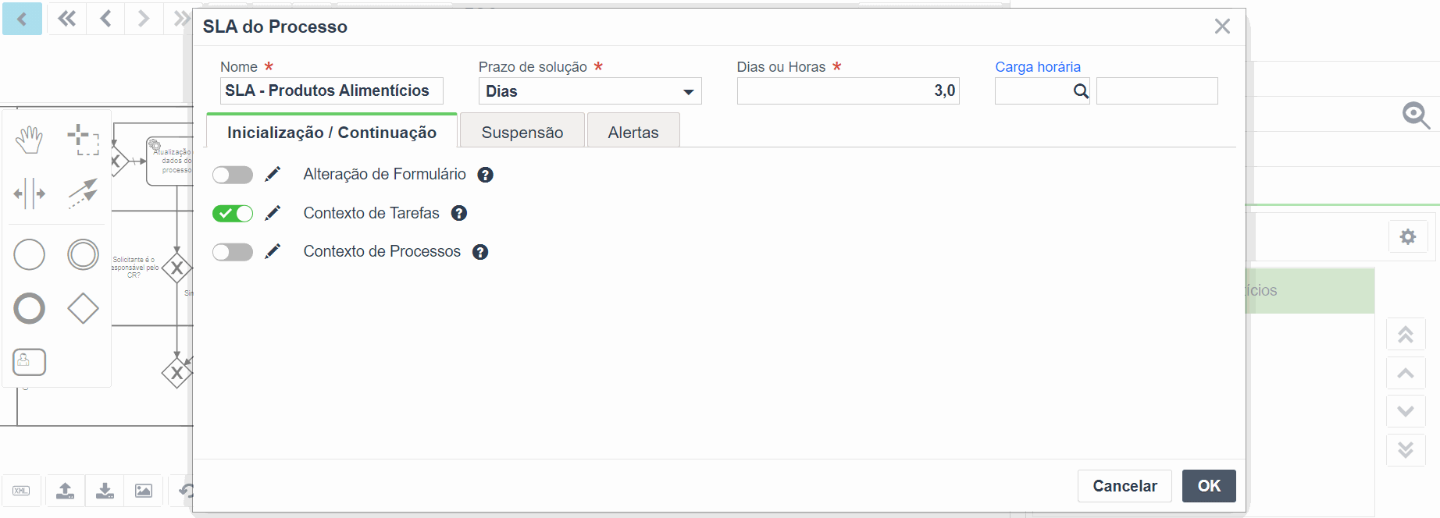Open the Prazo de solução dropdown
The width and height of the screenshot is (1440, 518).
590,91
